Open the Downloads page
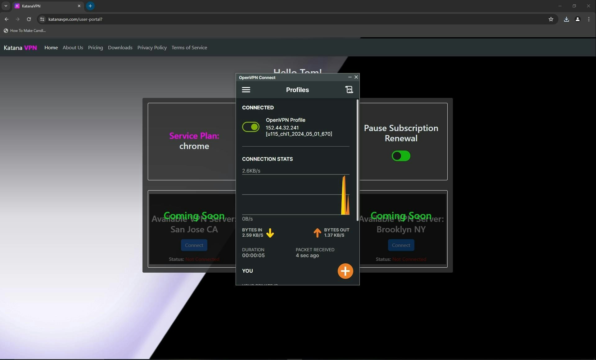The width and height of the screenshot is (596, 360). tap(120, 47)
